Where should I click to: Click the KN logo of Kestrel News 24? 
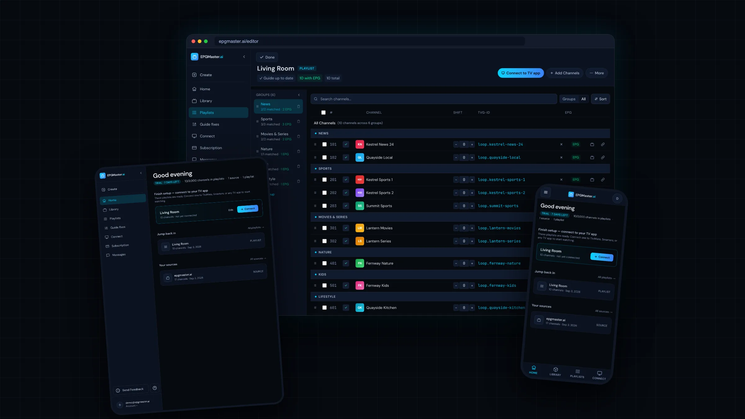click(359, 144)
